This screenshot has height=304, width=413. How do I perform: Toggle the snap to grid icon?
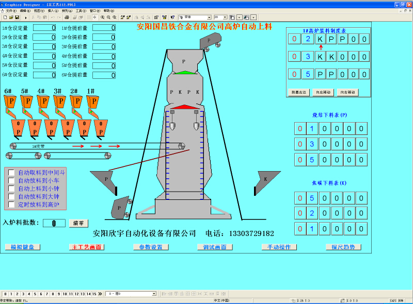95,18
